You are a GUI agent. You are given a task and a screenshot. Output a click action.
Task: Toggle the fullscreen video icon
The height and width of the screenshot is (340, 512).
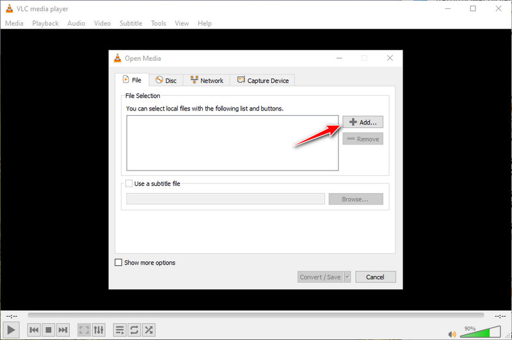click(x=84, y=330)
